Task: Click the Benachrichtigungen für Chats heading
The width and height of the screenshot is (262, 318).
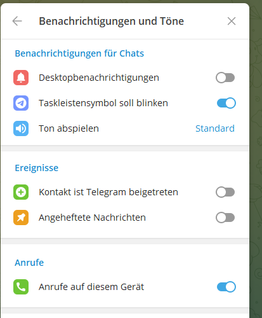Action: 79,53
